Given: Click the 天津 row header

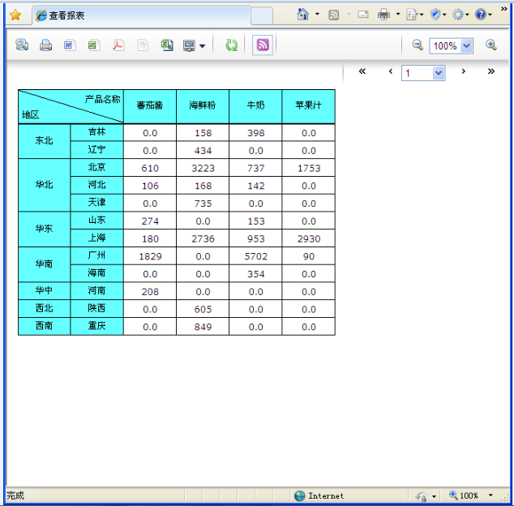Looking at the screenshot, I should point(96,203).
